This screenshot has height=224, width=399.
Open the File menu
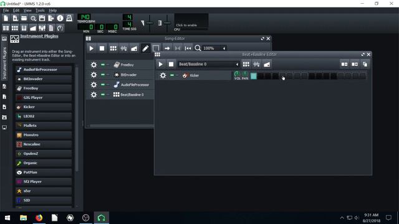(6, 11)
